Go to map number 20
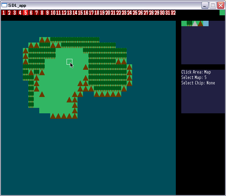This screenshot has width=226, height=196. click(108, 13)
